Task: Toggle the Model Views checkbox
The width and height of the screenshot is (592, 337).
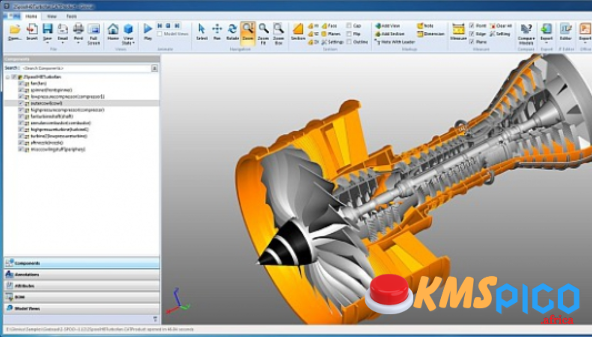Action: (x=160, y=34)
